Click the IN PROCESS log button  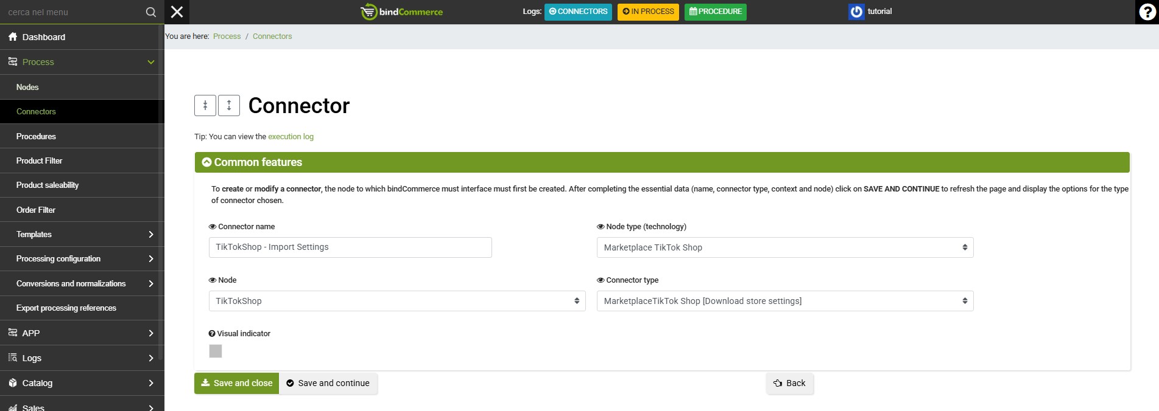point(648,12)
